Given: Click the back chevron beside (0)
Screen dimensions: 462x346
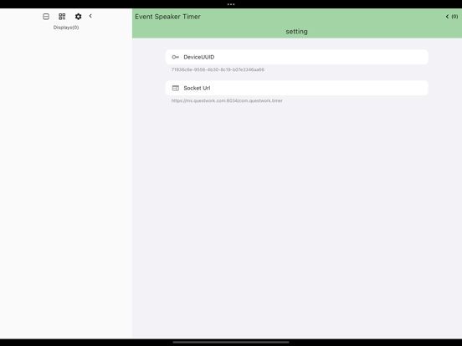Looking at the screenshot, I should pyautogui.click(x=447, y=17).
